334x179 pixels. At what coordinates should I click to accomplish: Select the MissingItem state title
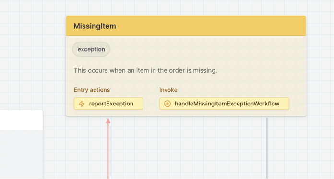pyautogui.click(x=95, y=26)
